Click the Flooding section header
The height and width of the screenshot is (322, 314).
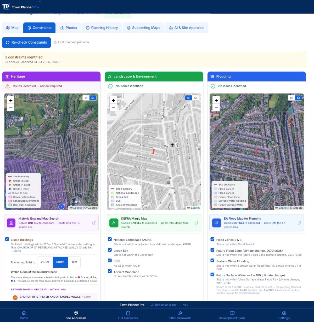pyautogui.click(x=257, y=77)
